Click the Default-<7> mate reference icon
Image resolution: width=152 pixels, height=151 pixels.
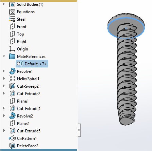20,64
